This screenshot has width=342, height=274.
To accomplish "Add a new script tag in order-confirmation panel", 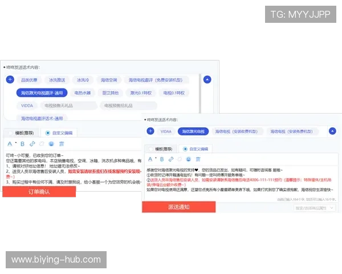I will 10,79.
